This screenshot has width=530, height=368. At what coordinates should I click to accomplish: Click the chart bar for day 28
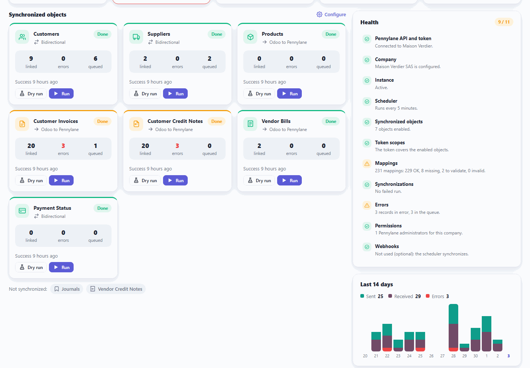453,328
